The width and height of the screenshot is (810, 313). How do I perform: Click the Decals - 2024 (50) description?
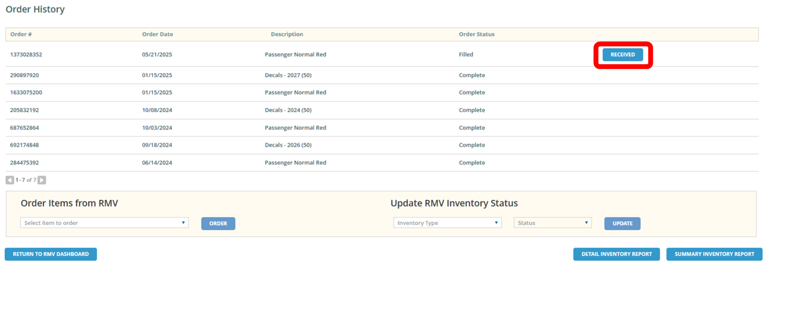point(288,110)
